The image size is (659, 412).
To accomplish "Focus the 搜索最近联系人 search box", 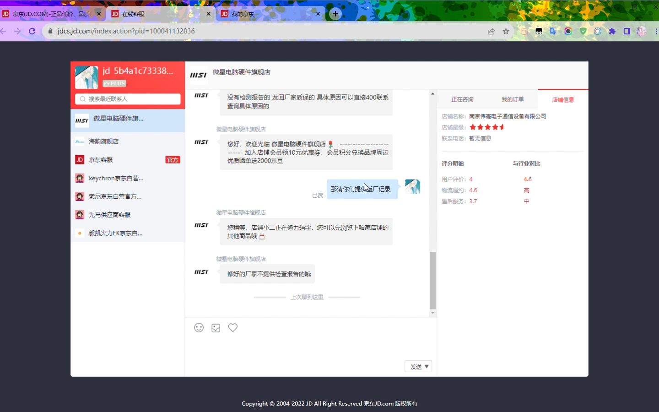I will 128,99.
